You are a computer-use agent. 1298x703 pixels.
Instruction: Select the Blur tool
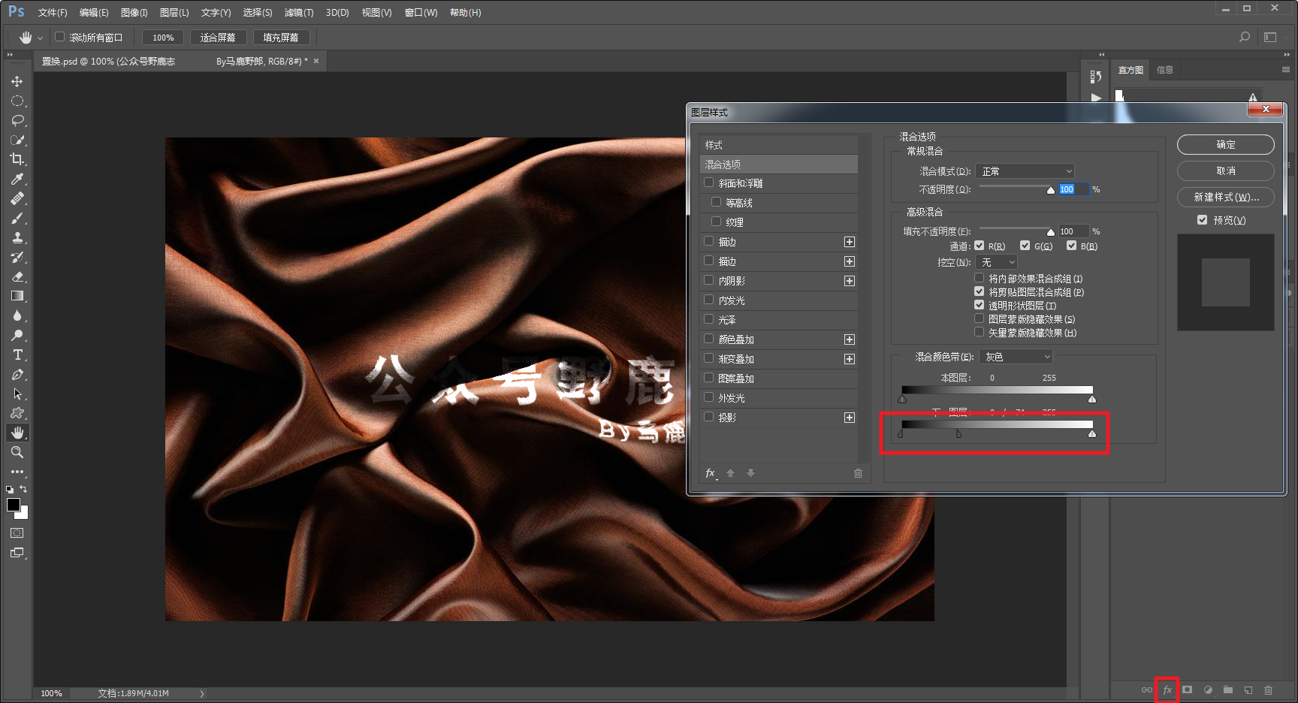click(17, 315)
